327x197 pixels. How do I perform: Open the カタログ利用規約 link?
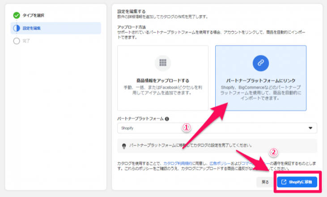pos(178,164)
